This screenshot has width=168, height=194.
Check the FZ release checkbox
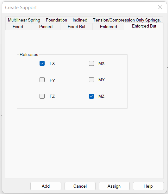coord(42,96)
